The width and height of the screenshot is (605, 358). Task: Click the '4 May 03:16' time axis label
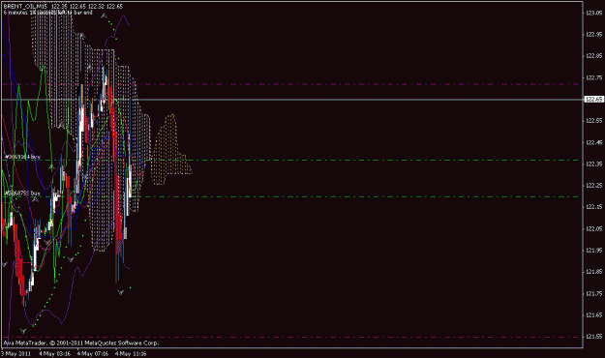[54, 353]
